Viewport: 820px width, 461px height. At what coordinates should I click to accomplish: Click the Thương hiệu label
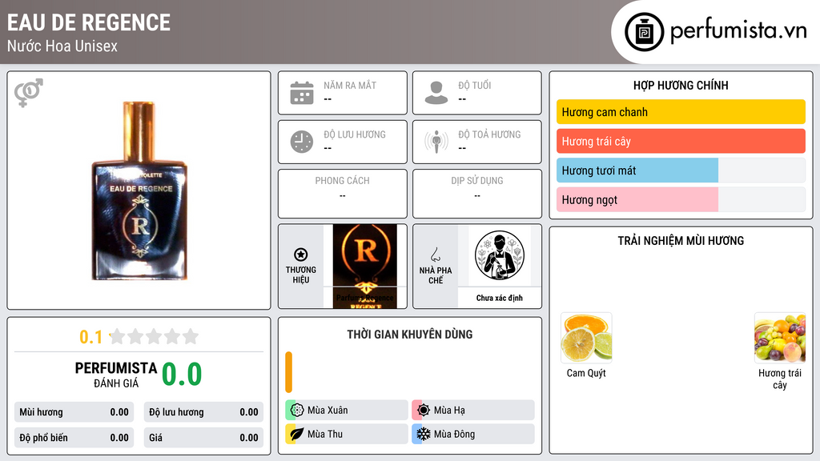301,275
